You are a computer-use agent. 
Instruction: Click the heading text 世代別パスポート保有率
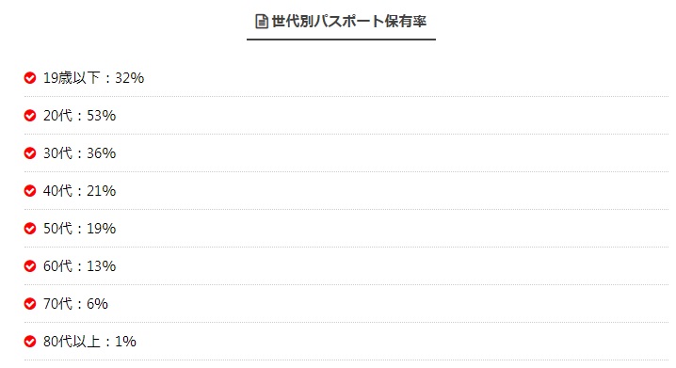point(348,21)
